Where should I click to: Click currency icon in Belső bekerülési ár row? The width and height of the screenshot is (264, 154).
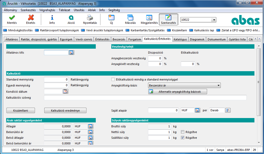pos(91,143)
